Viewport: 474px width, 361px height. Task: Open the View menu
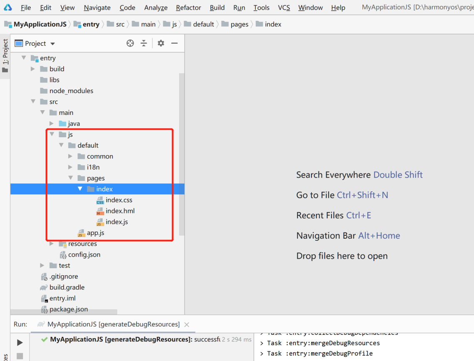click(67, 7)
